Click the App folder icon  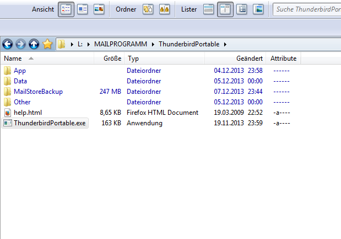pos(8,71)
